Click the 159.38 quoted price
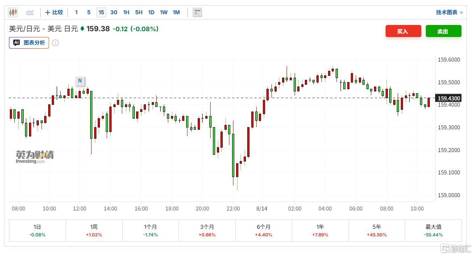474x256 pixels. pos(98,29)
